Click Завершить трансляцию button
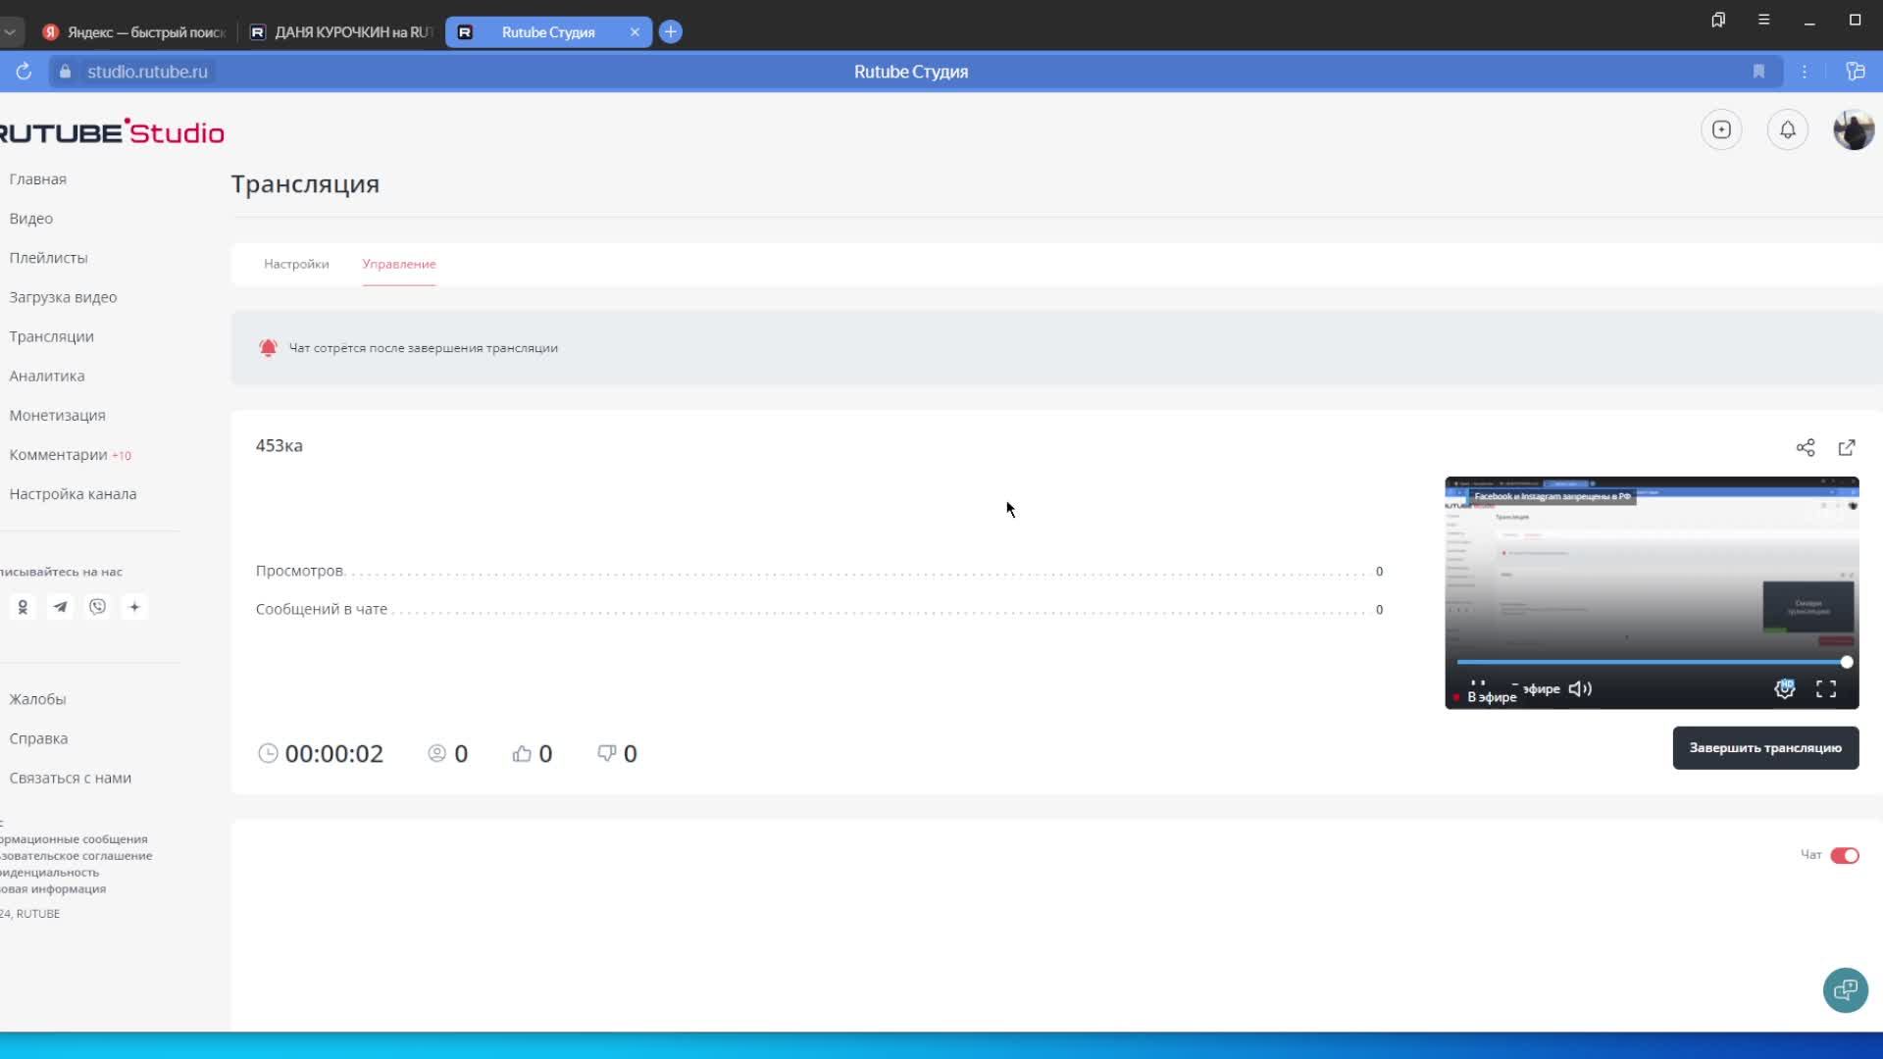Screen dimensions: 1883x1059 (x=1764, y=747)
